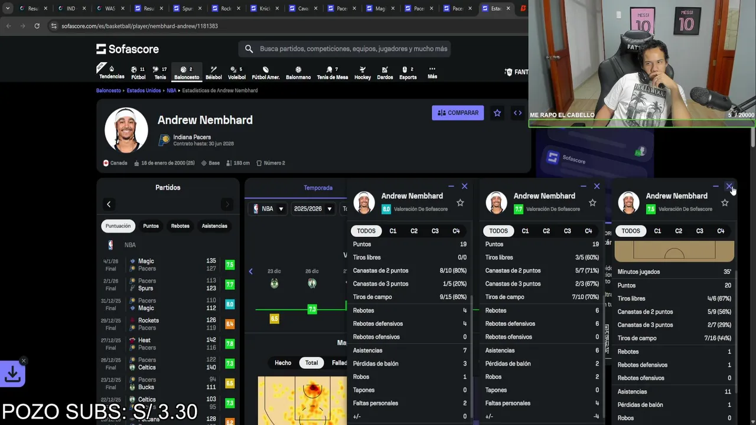Select C3 in the 8.0-rated popup
756x425 pixels.
(x=435, y=231)
